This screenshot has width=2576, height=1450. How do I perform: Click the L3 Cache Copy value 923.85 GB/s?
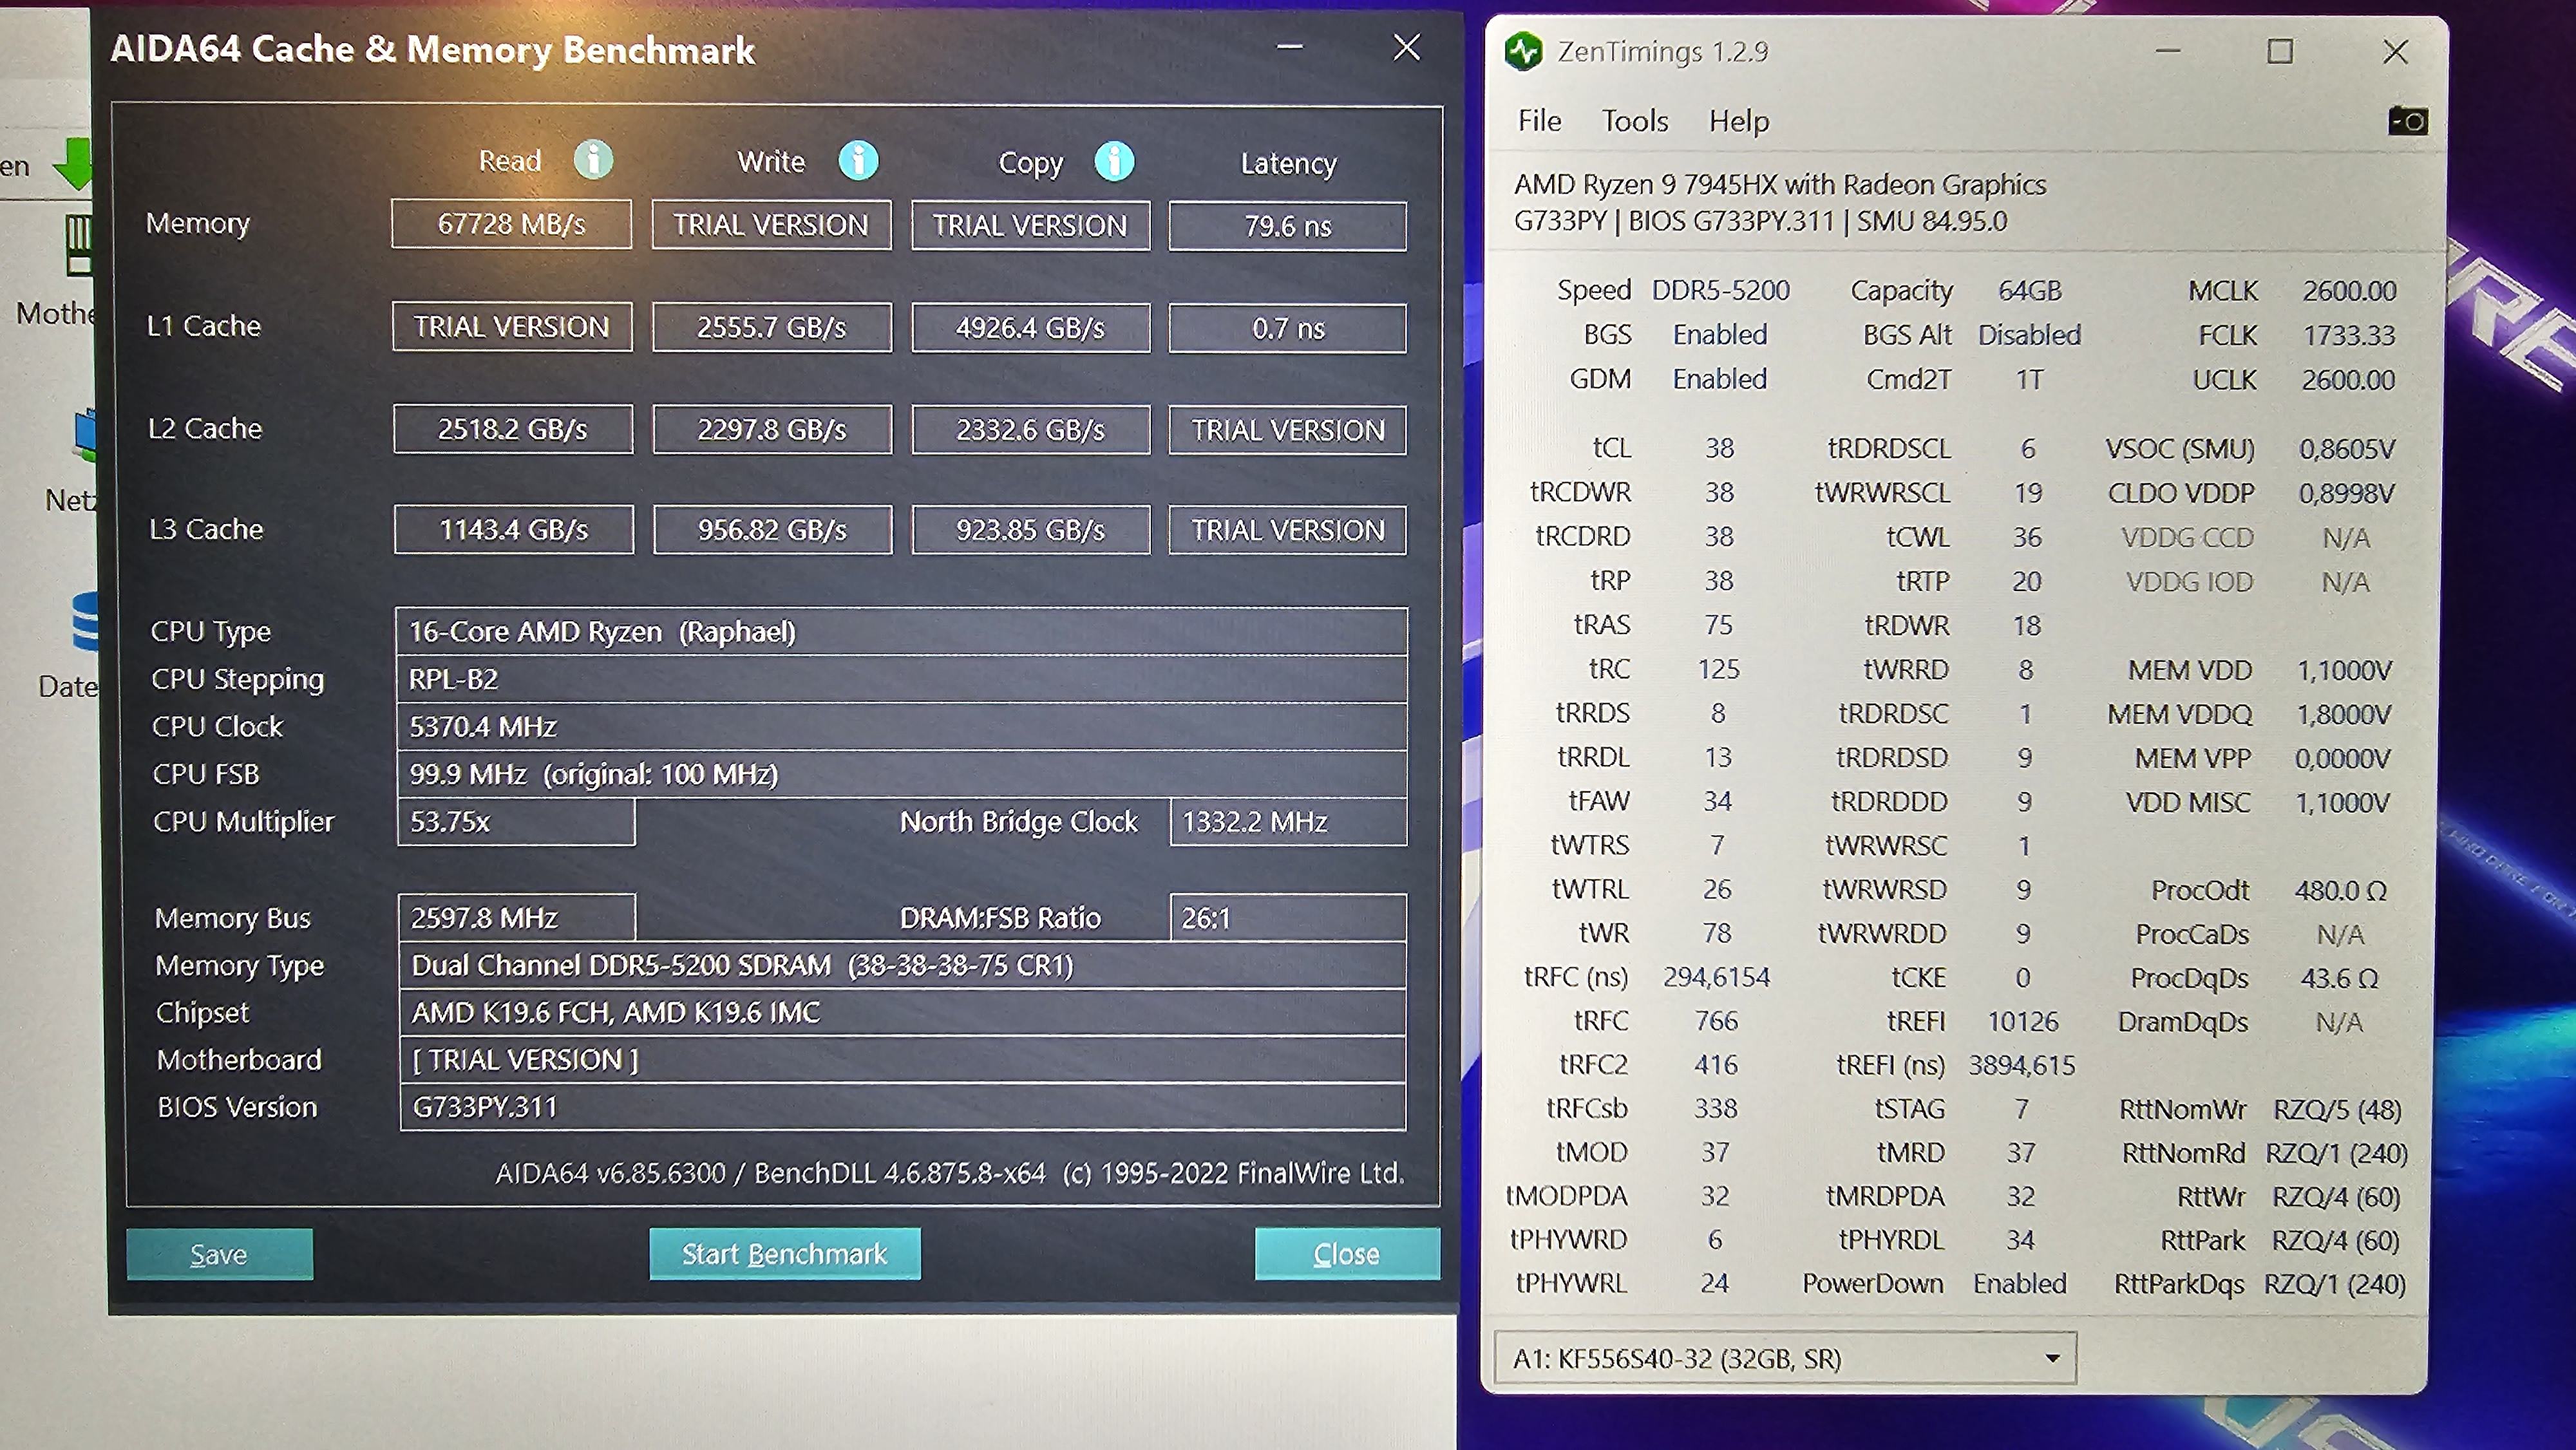(x=1030, y=529)
